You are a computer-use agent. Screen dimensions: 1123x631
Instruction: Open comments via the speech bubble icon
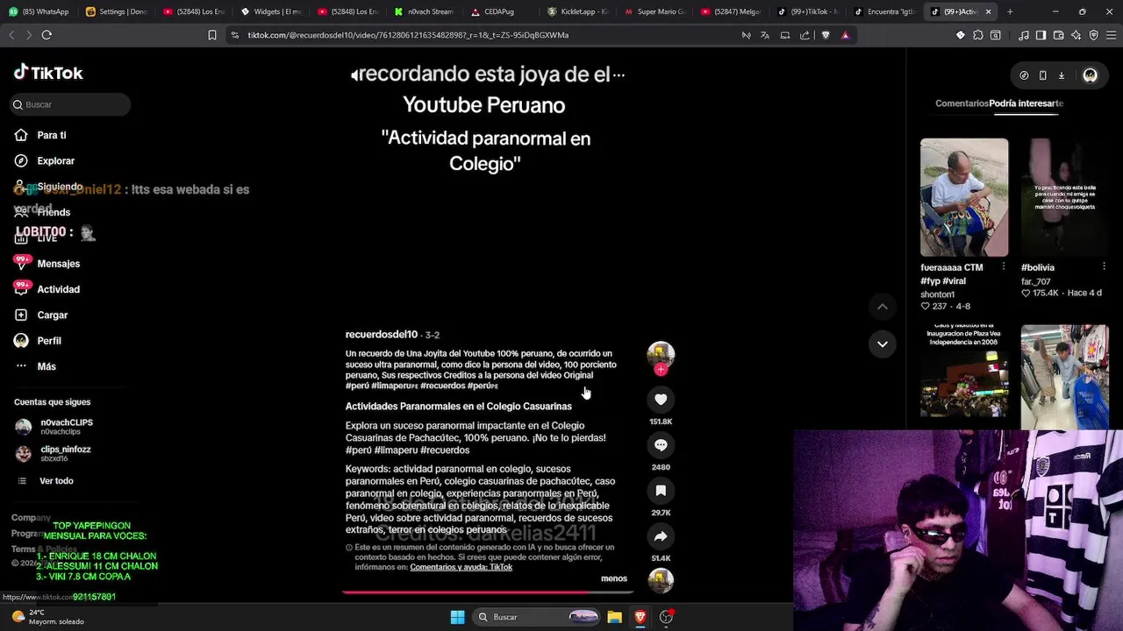661,445
